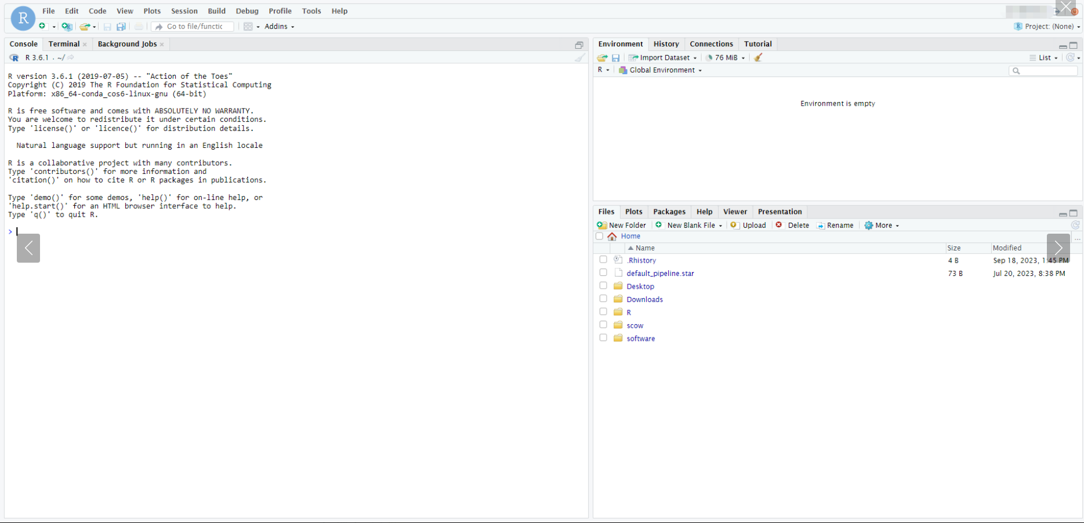This screenshot has height=523, width=1084.
Task: Check the Desktop folder checkbox
Action: click(x=603, y=286)
